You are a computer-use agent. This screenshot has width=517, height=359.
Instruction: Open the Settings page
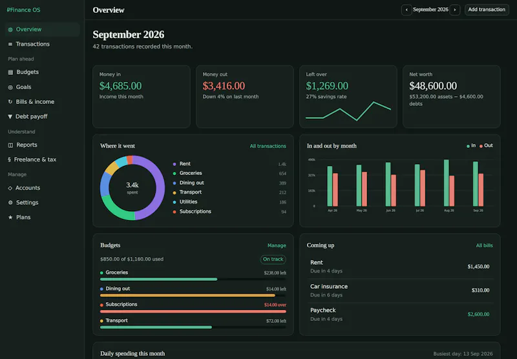coord(42,203)
